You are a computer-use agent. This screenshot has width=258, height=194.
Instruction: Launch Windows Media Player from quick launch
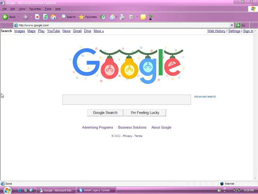pyautogui.click(x=26, y=190)
